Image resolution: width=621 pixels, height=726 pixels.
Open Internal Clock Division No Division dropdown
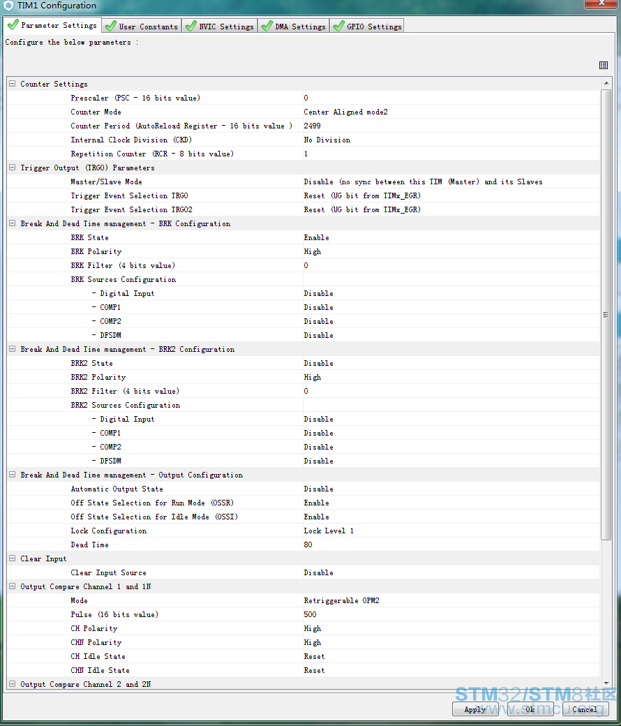(451, 140)
